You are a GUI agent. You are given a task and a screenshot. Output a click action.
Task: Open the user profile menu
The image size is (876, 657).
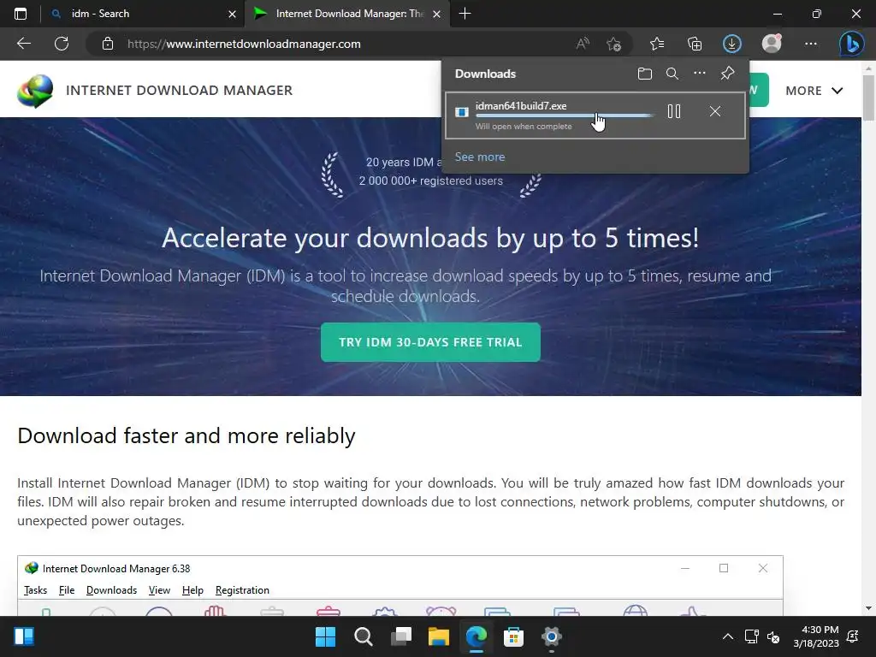772,44
